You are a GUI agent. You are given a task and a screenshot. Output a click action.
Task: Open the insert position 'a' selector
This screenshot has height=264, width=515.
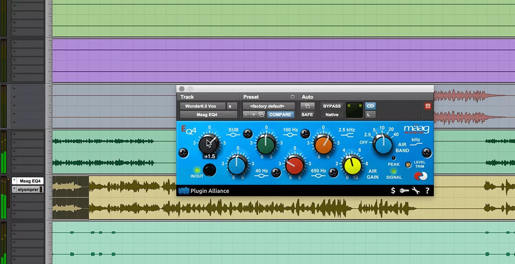pyautogui.click(x=232, y=106)
